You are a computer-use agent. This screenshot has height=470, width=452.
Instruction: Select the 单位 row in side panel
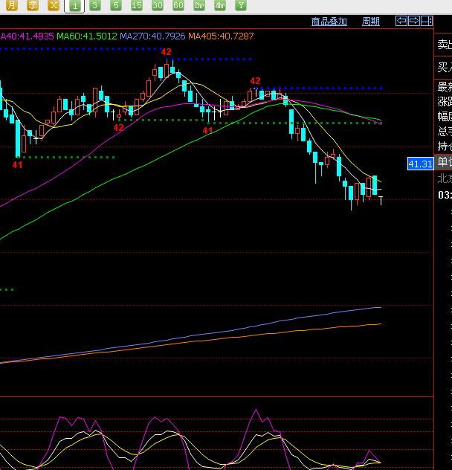pos(444,162)
